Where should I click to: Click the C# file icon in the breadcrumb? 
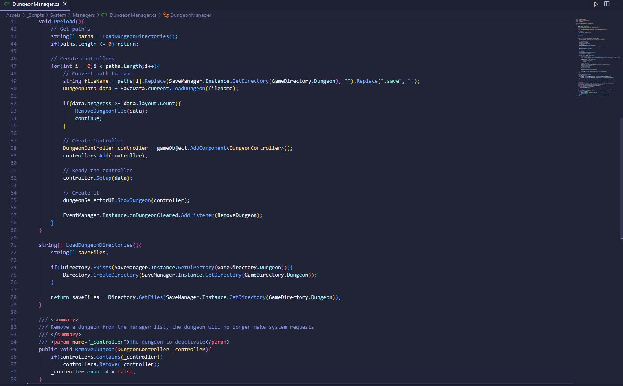point(104,15)
